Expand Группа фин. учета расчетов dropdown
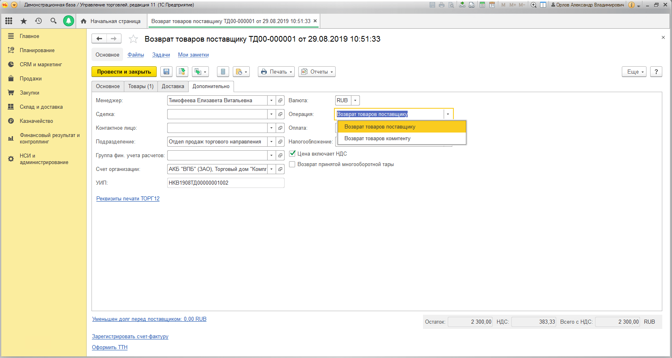 271,156
